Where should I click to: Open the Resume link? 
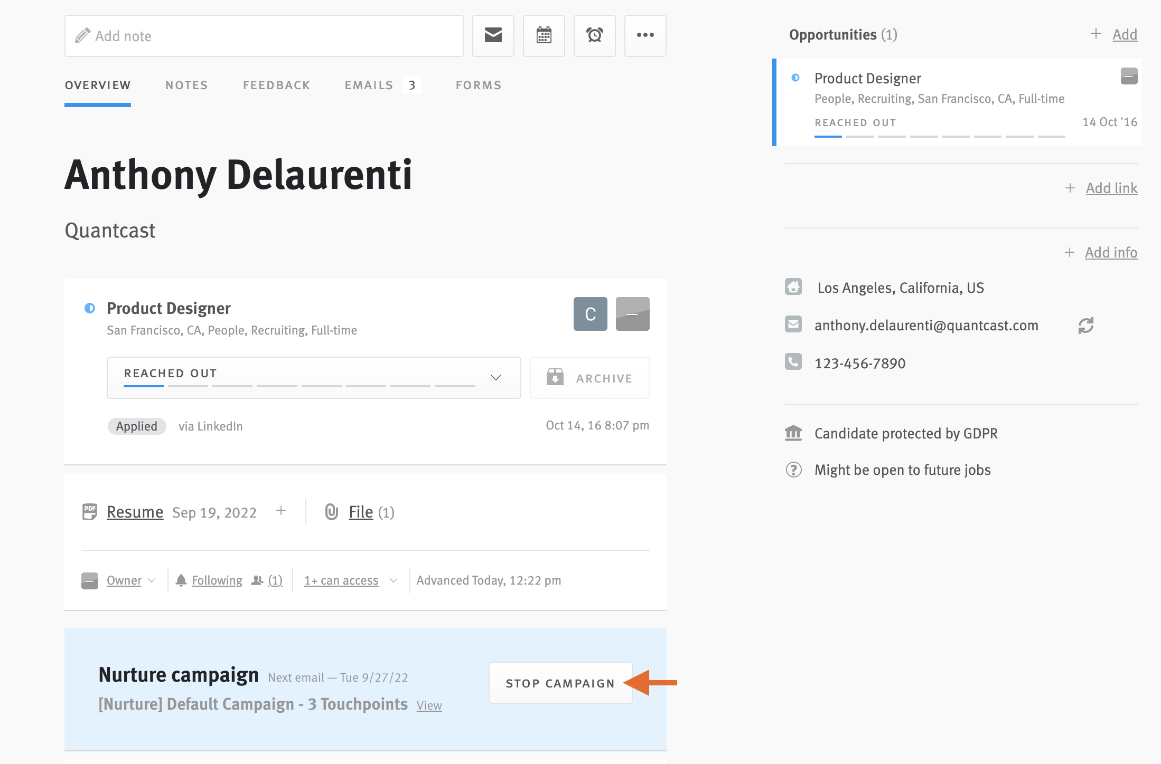(135, 512)
